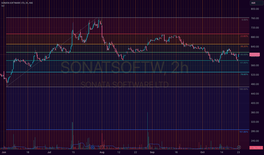Image resolution: width=264 pixels, height=155 pixels.
Task: Click the 720.00 price axis label
Action: (x=255, y=28)
